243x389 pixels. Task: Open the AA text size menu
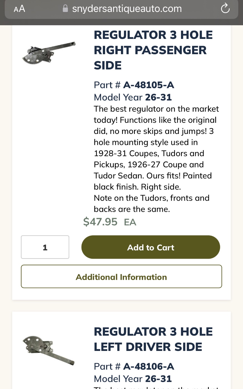[19, 9]
